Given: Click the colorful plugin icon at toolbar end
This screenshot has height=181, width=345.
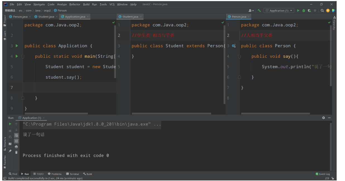Looking at the screenshot, I should click(x=333, y=11).
